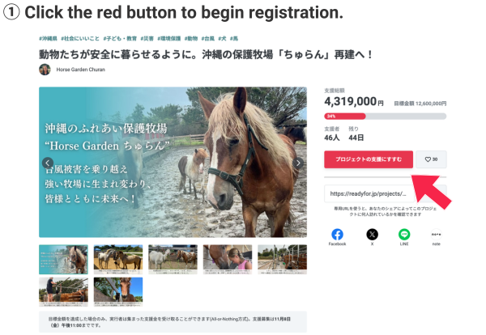The height and width of the screenshot is (335, 486).
Task: Click the 34% funding progress bar
Action: point(386,117)
